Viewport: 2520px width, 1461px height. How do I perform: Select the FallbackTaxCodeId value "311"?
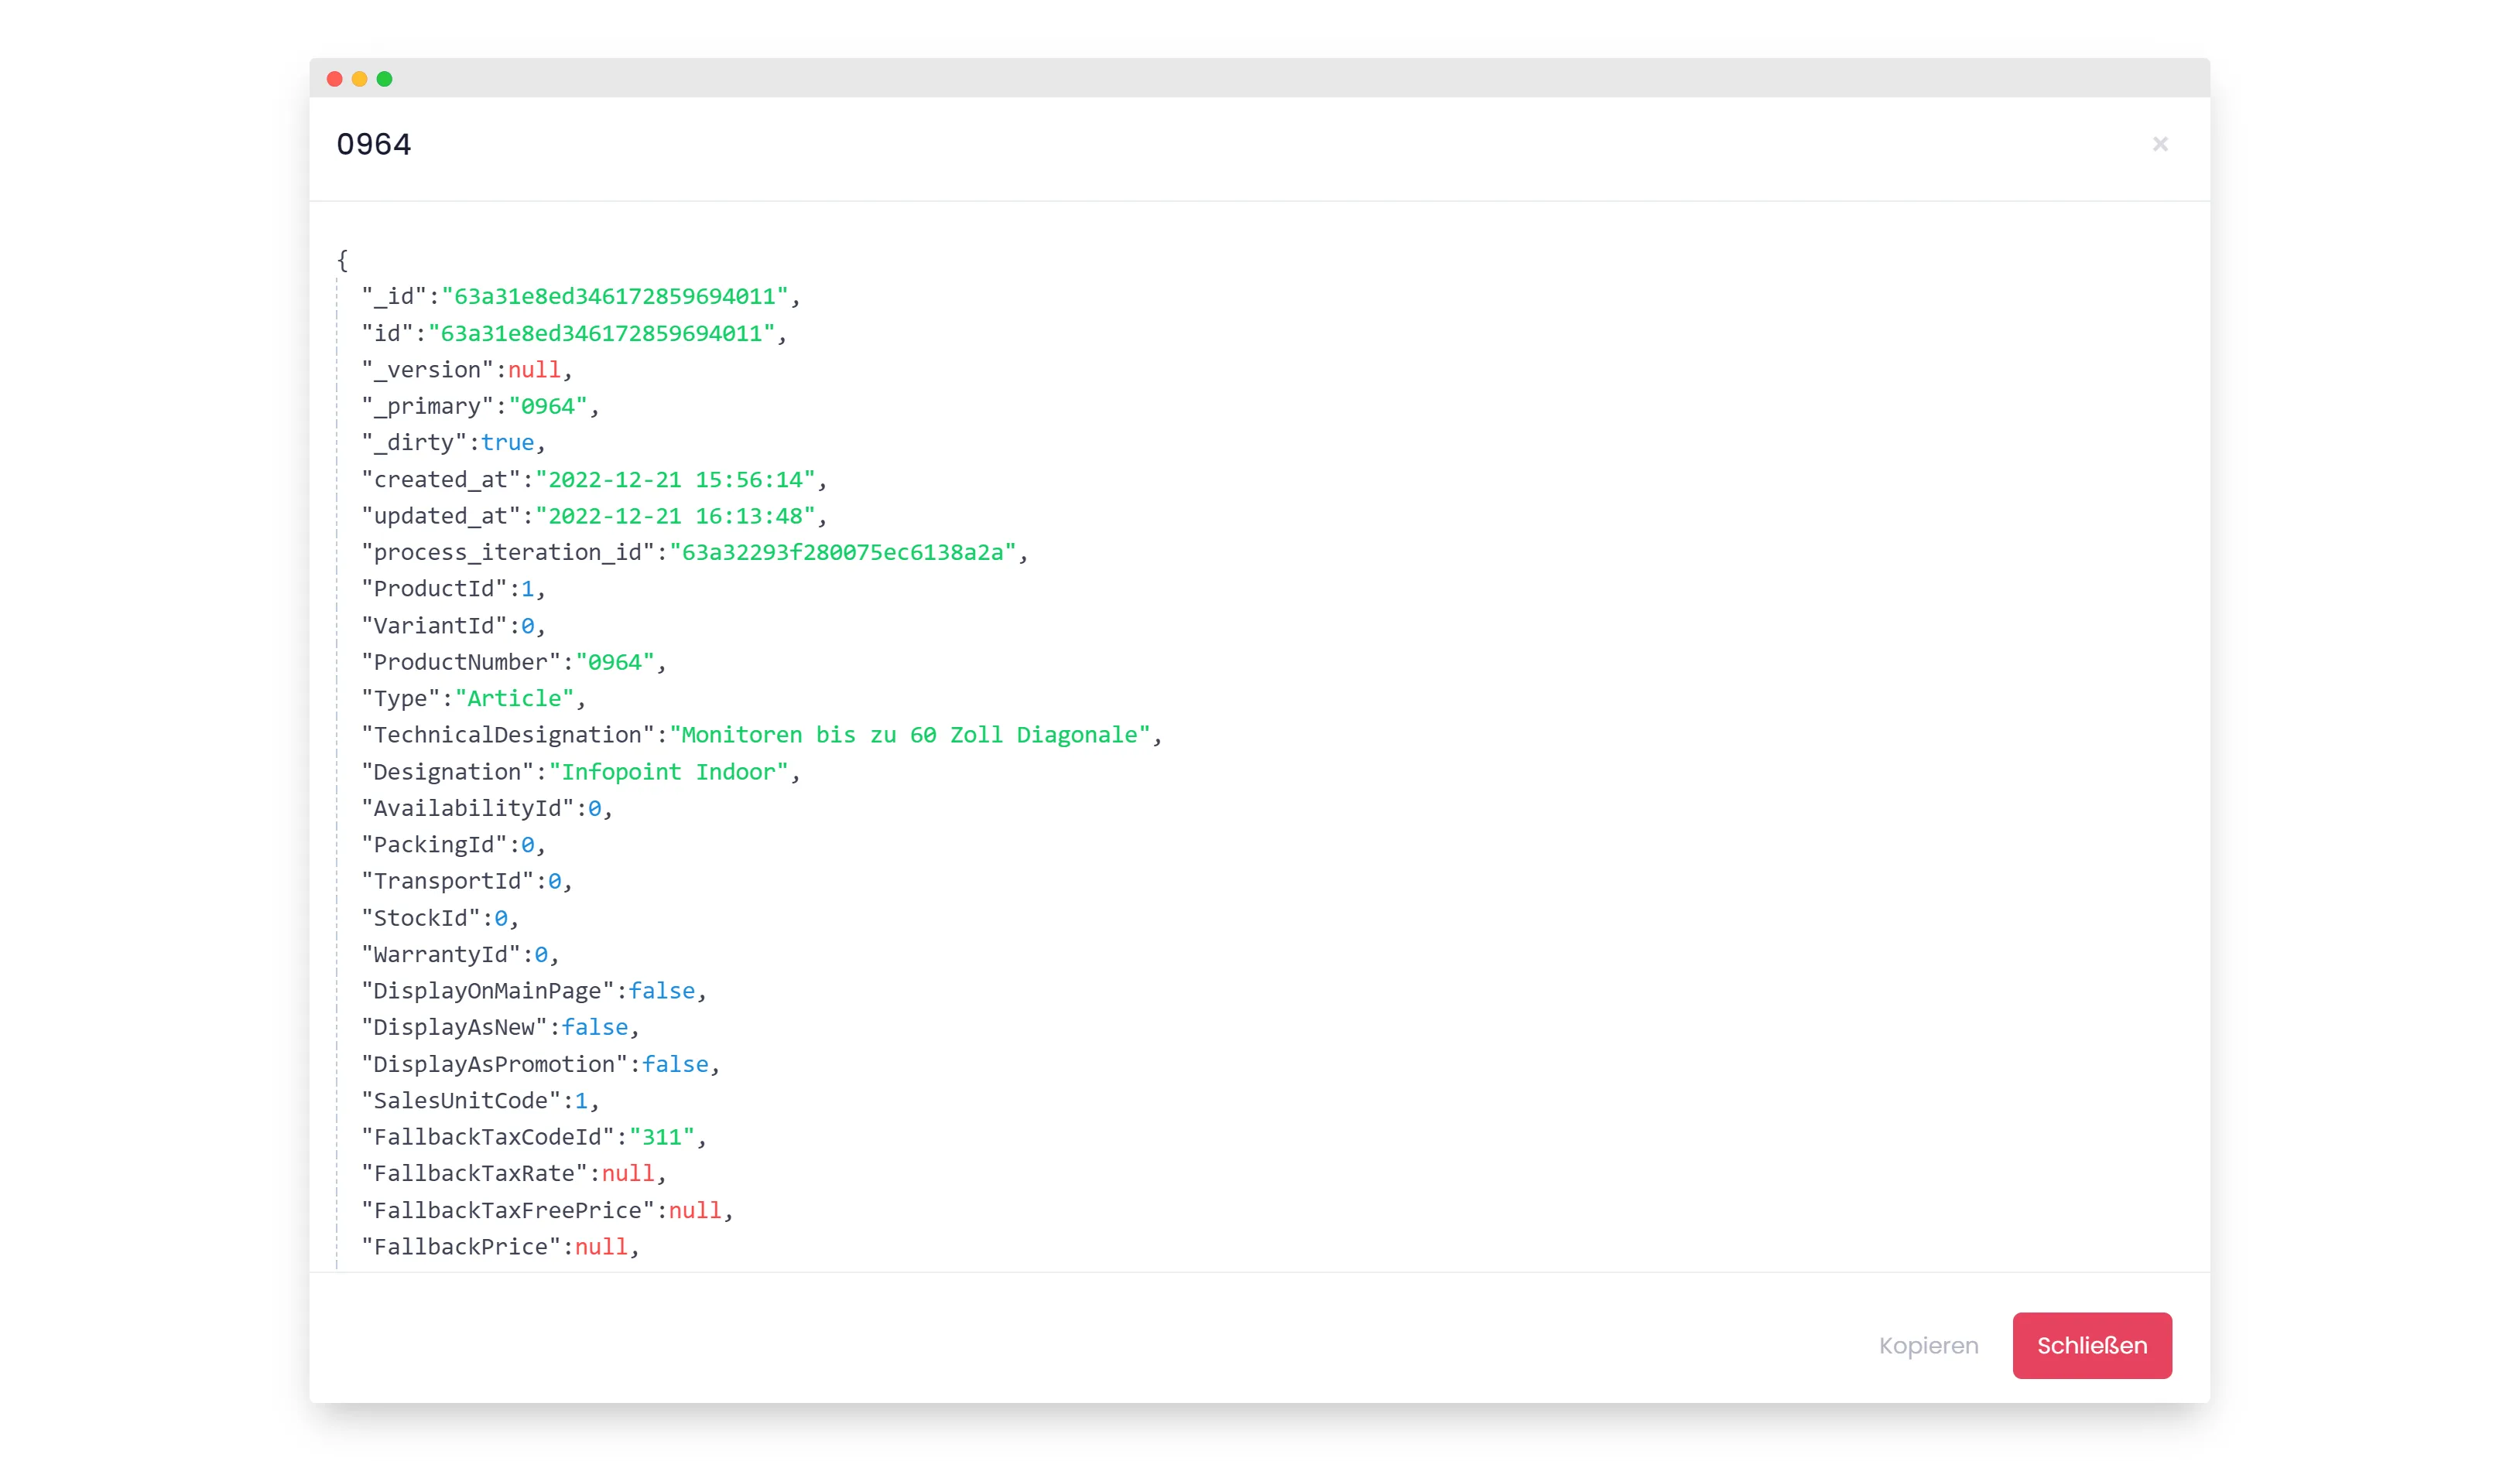[662, 1137]
